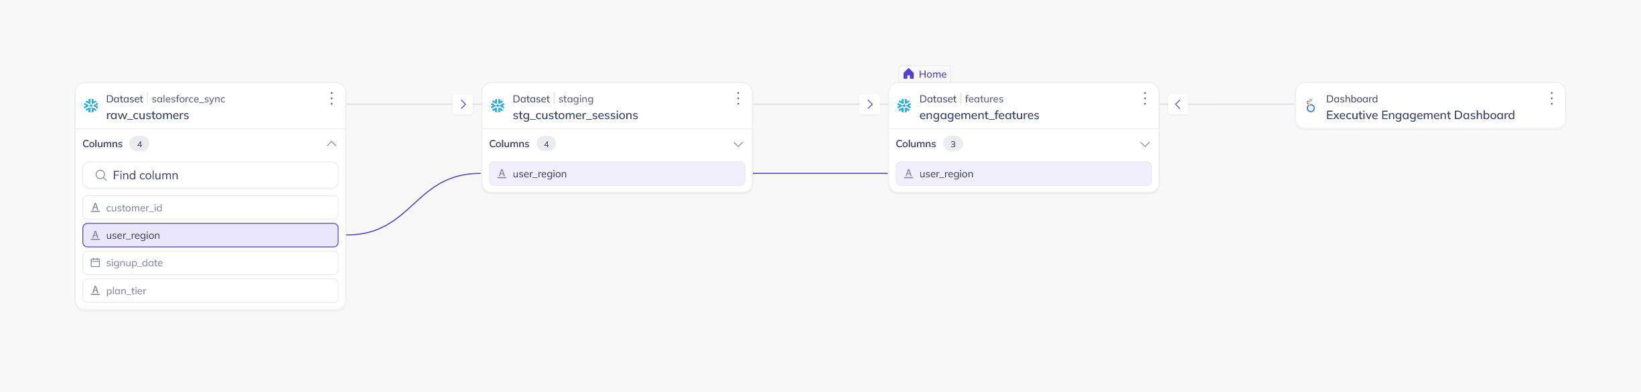Click Snowflake icon on stg_customer_sessions dataset
Viewport: 1641px width, 392px height.
[498, 106]
